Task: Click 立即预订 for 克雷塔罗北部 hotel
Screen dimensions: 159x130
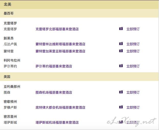Action: [x=133, y=29]
